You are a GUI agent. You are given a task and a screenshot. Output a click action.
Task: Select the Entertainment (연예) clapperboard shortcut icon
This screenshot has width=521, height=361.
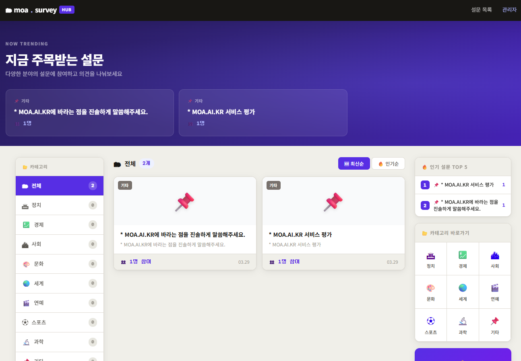click(x=495, y=288)
